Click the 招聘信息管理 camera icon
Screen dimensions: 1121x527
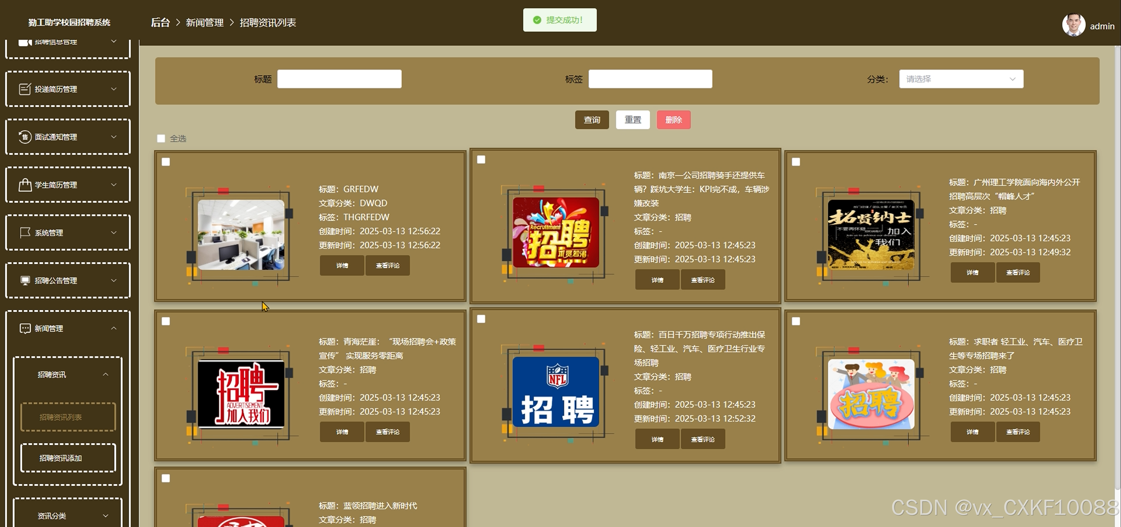tap(25, 42)
